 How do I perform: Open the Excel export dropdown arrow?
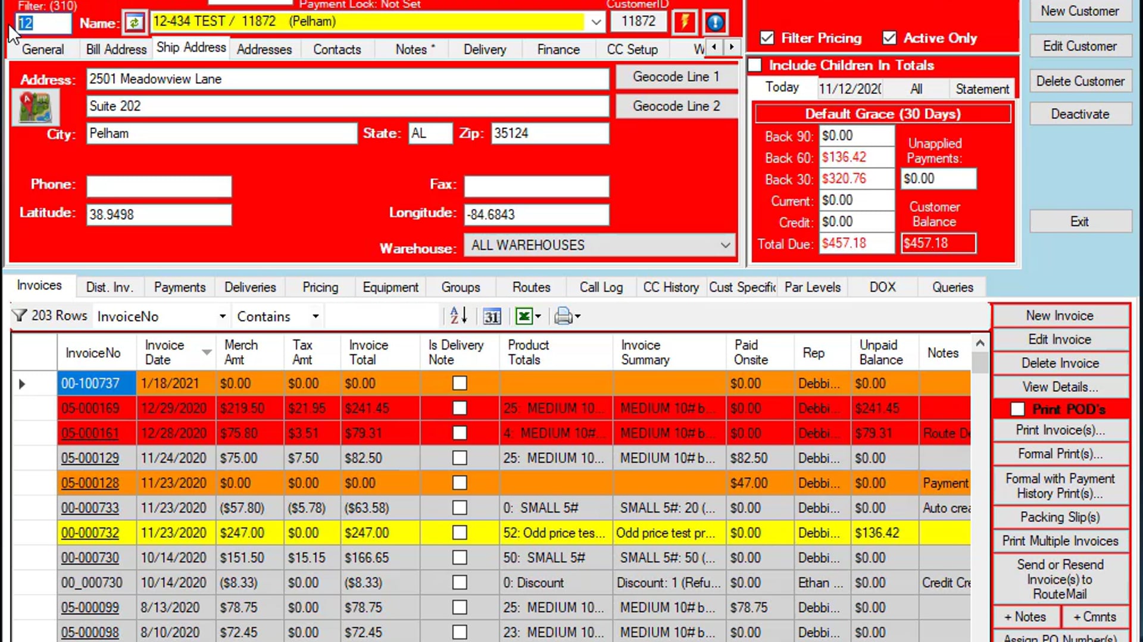[538, 316]
